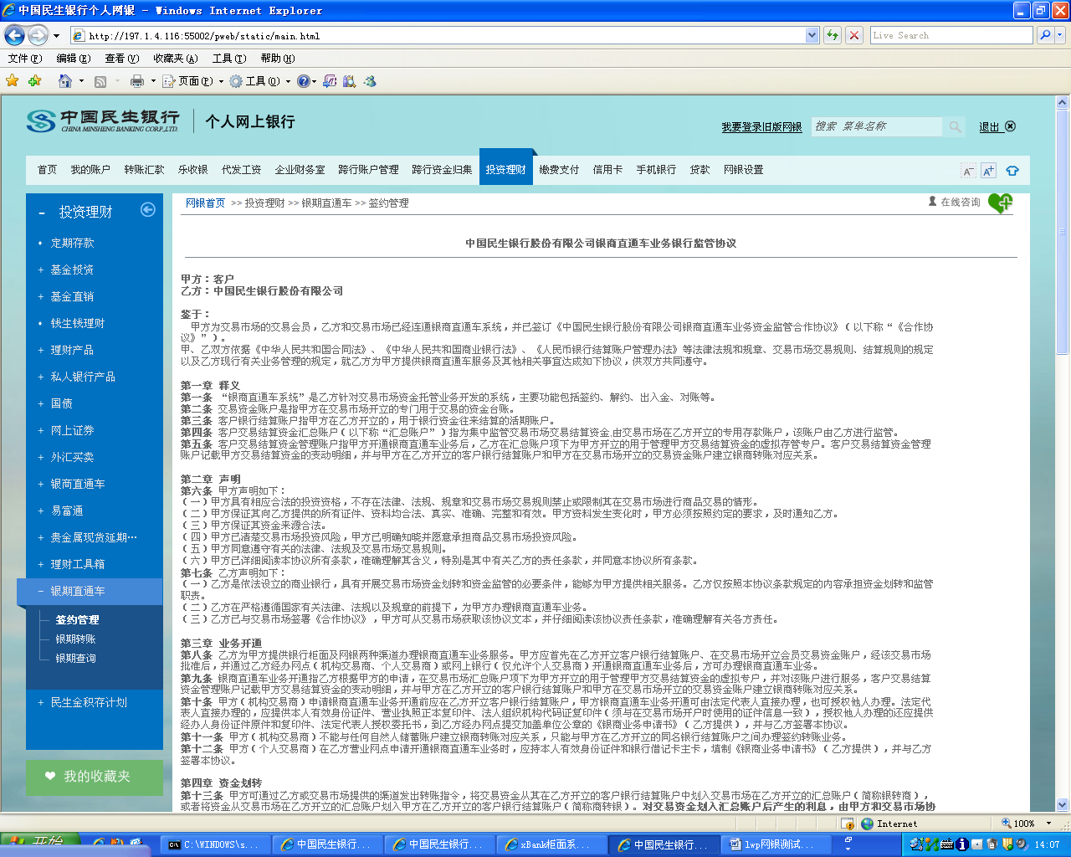1071x857 pixels.
Task: Increase font size with A+ icon
Action: pyautogui.click(x=988, y=170)
